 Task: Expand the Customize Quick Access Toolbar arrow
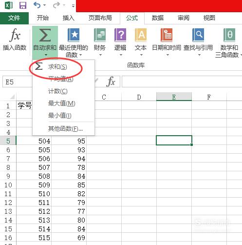(x=73, y=6)
